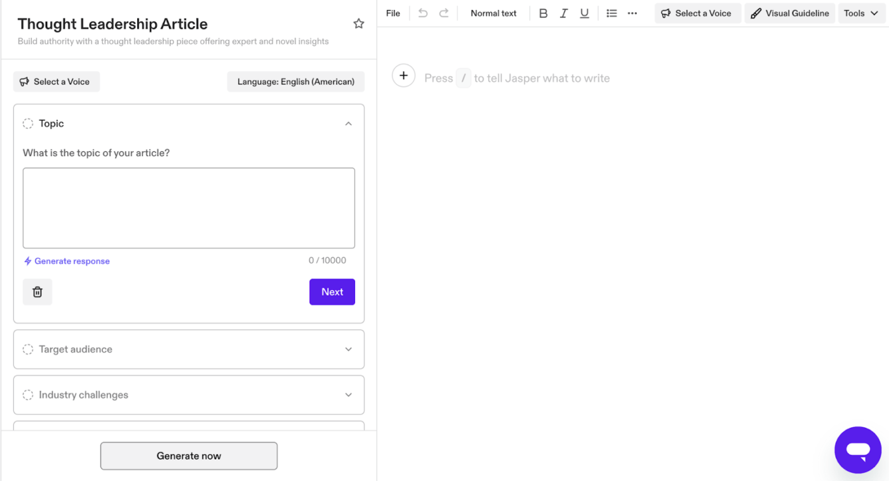
Task: Click the Industry challenges status circle
Action: 28,395
